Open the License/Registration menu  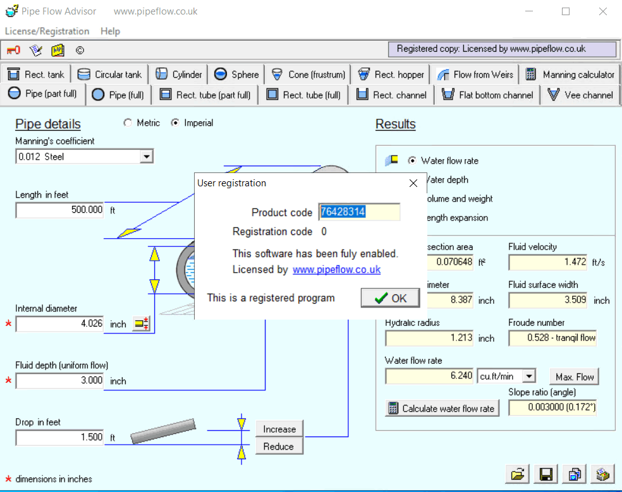click(47, 31)
